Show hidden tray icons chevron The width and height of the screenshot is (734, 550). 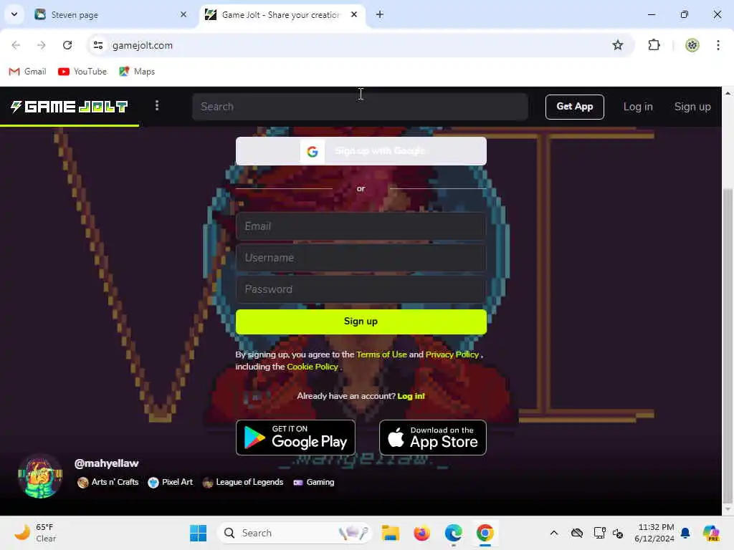(554, 533)
